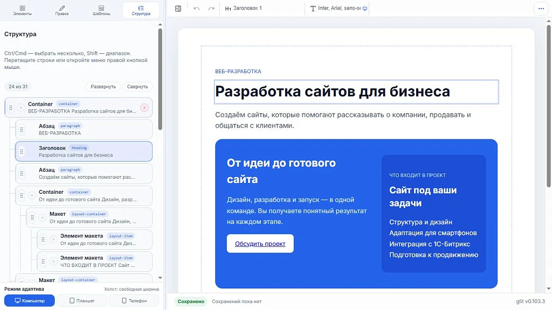Click drag handle of nested Container row
Image resolution: width=552 pixels, height=310 pixels.
[x=22, y=195]
